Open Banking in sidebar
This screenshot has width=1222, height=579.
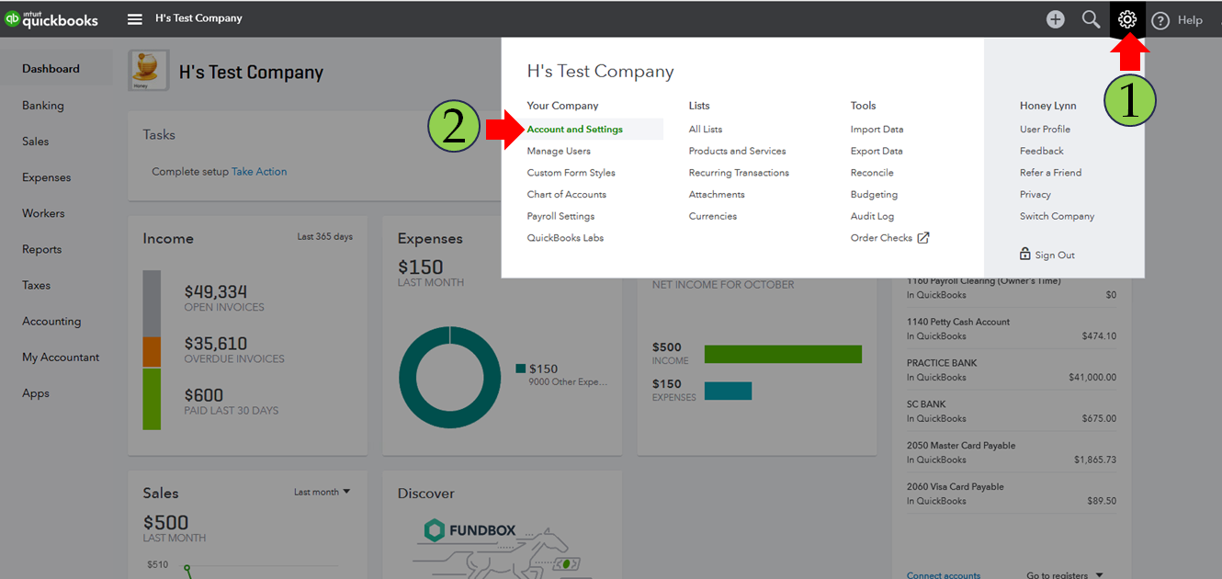pyautogui.click(x=43, y=106)
